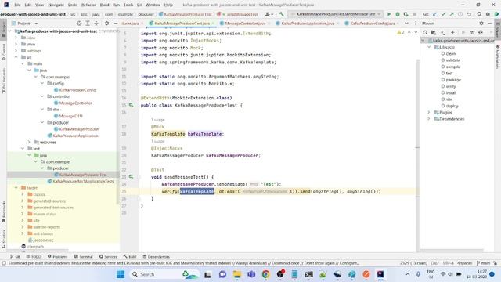
Task: Expand the resources folder
Action: [x=29, y=142]
